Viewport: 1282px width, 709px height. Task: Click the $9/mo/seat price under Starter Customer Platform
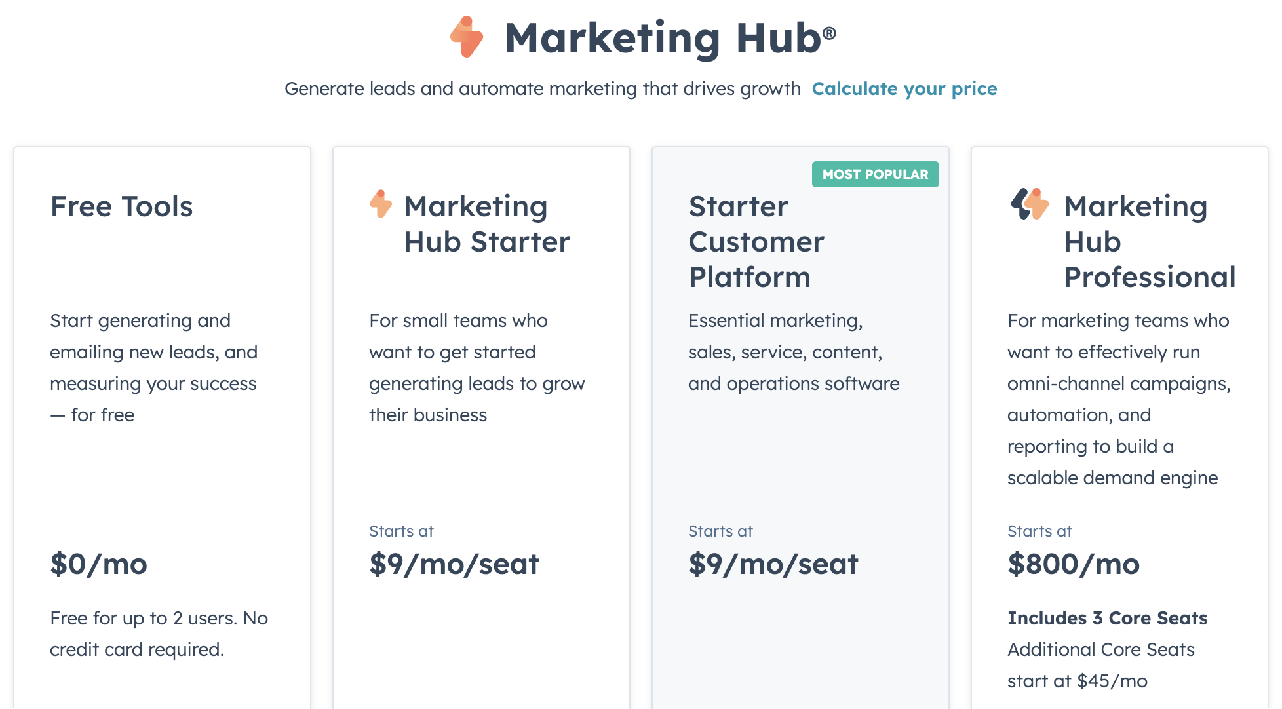(773, 564)
